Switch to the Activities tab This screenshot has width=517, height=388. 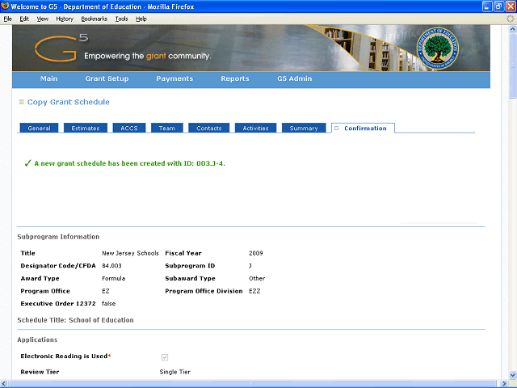click(255, 128)
